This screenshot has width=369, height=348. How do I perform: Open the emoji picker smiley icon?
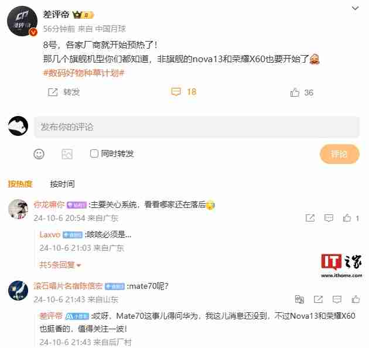[x=39, y=154]
